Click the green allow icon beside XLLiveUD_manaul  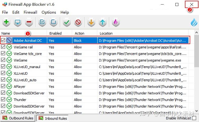[9, 67]
